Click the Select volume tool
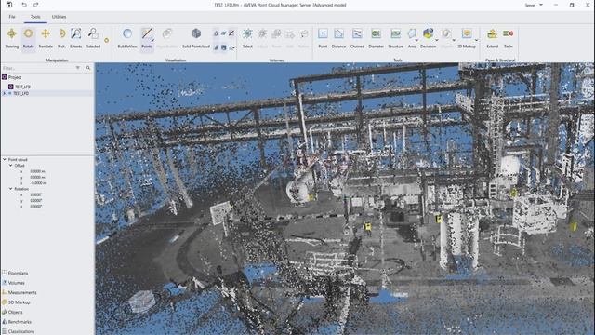595x335 pixels. pyautogui.click(x=247, y=38)
